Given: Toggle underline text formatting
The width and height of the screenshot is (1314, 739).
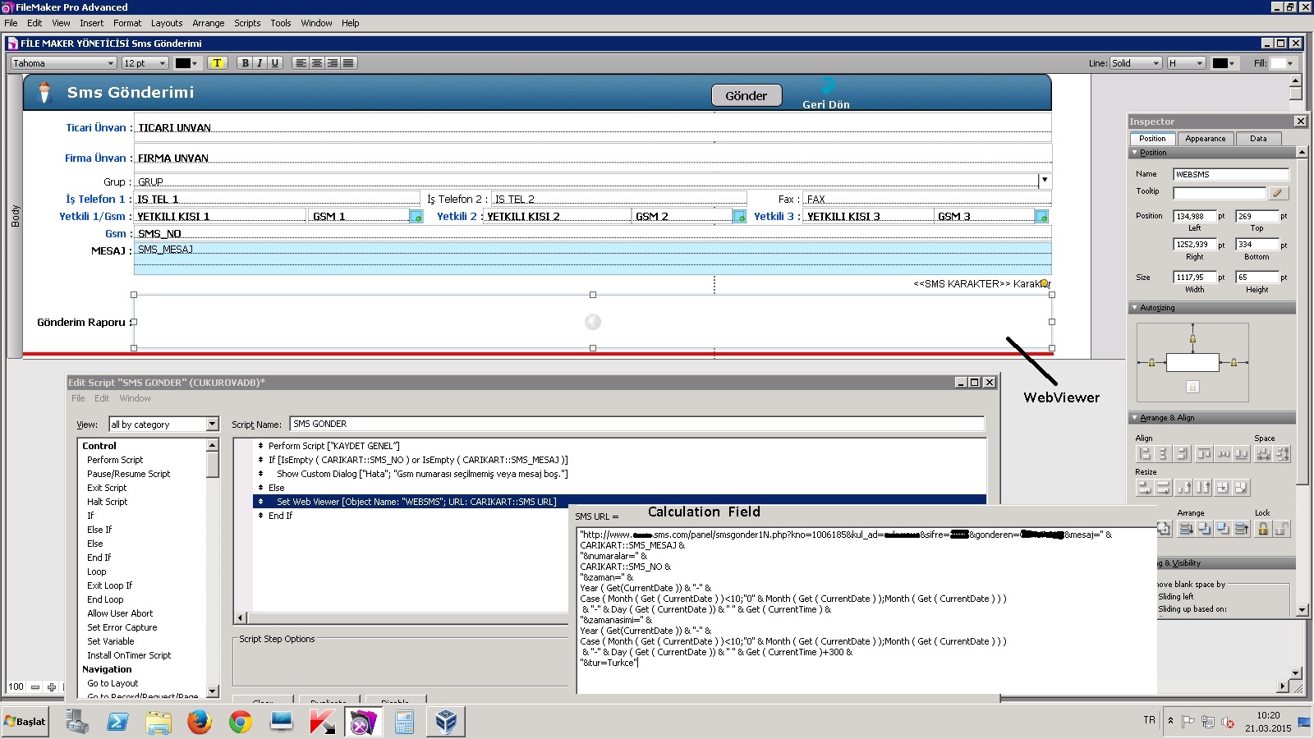Looking at the screenshot, I should [275, 63].
